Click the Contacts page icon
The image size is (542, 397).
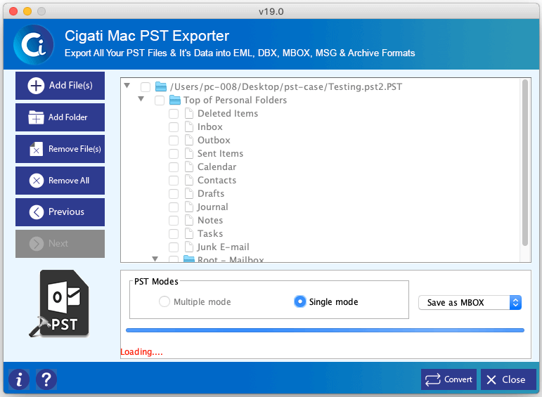[x=188, y=180]
